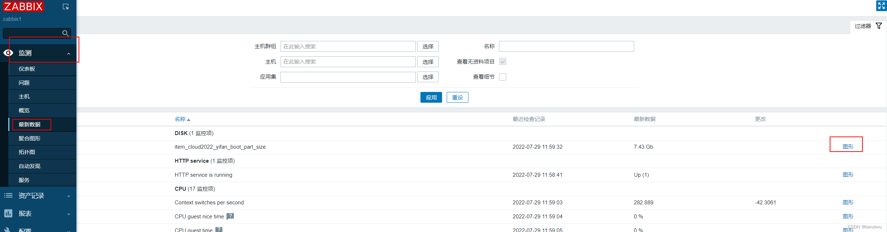Expand the 资产记录 menu section

coord(69,196)
